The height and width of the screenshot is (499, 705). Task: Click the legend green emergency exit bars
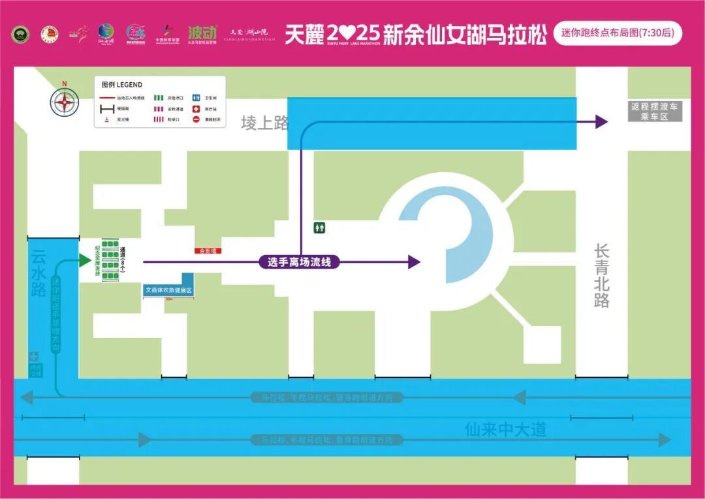[x=159, y=97]
